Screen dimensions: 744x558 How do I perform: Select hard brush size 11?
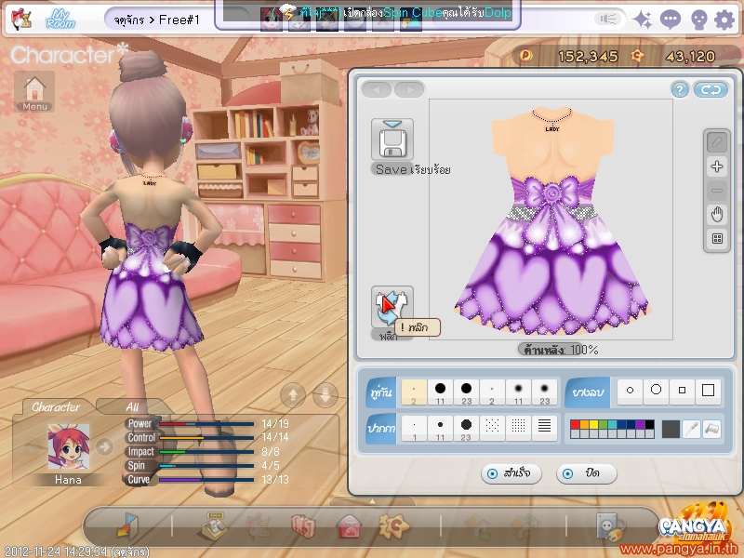(x=440, y=392)
